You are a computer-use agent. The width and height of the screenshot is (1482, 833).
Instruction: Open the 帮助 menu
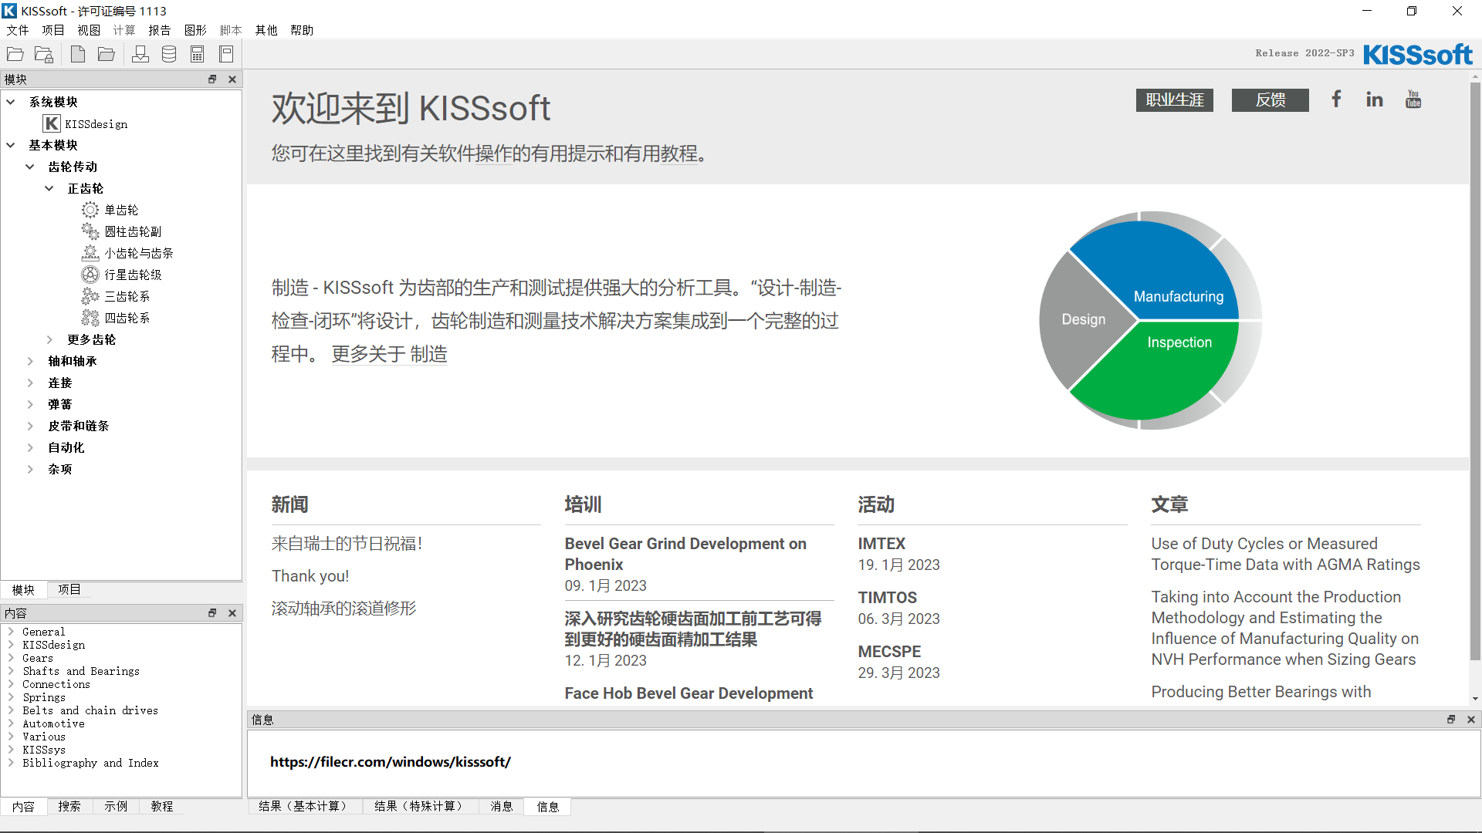point(302,30)
